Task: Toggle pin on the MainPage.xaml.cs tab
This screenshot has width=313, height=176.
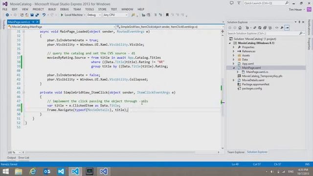Action: (x=33, y=22)
